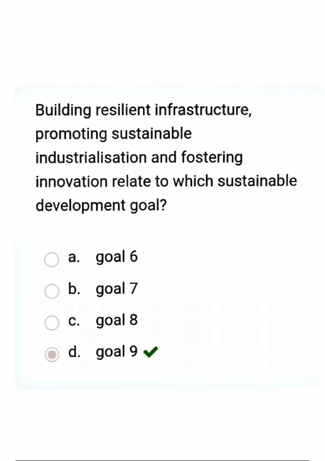Click the selected radio button for option d
325x461 pixels.
pyautogui.click(x=51, y=354)
